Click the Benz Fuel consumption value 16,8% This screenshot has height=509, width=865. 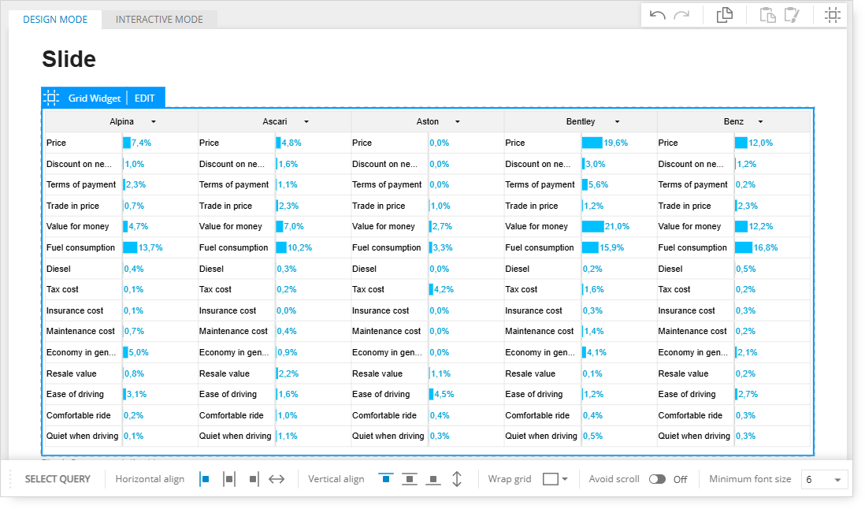pyautogui.click(x=766, y=247)
